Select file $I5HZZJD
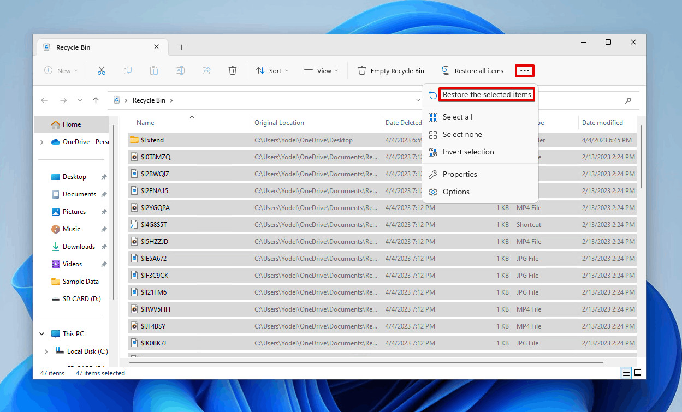Viewport: 682px width, 412px height. pyautogui.click(x=382, y=241)
